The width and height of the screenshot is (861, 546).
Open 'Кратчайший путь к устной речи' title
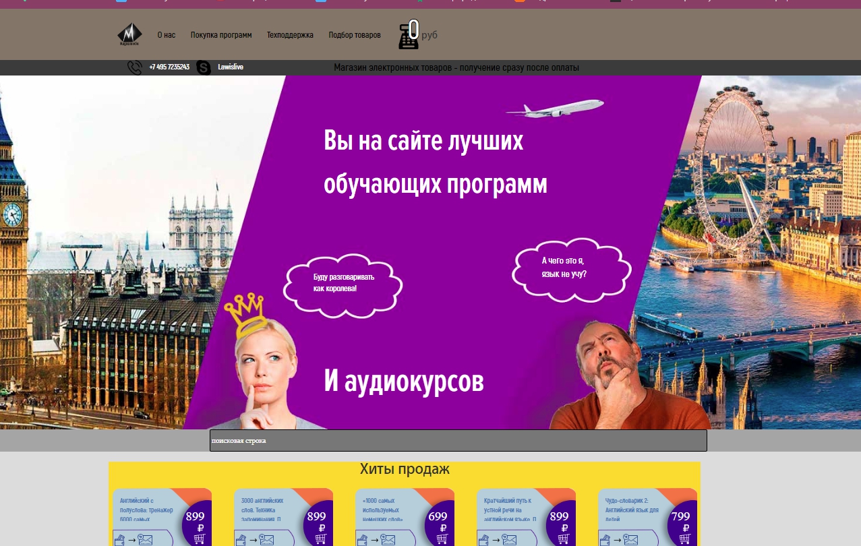click(510, 510)
